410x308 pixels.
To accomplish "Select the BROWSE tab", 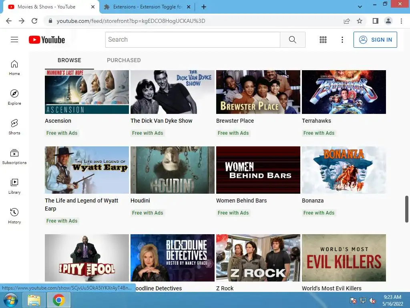I will point(69,60).
